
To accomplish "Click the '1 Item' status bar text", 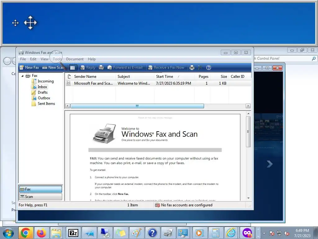I will (x=132, y=205).
